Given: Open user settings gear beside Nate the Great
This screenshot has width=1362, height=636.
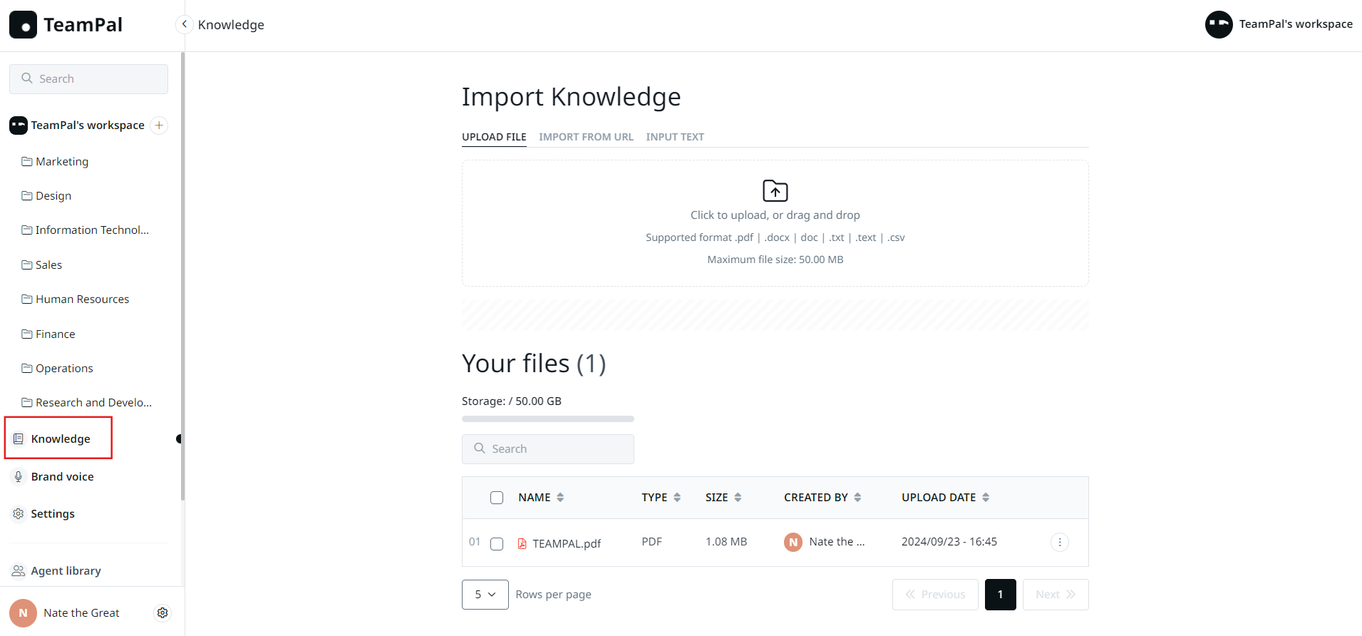Looking at the screenshot, I should point(162,613).
